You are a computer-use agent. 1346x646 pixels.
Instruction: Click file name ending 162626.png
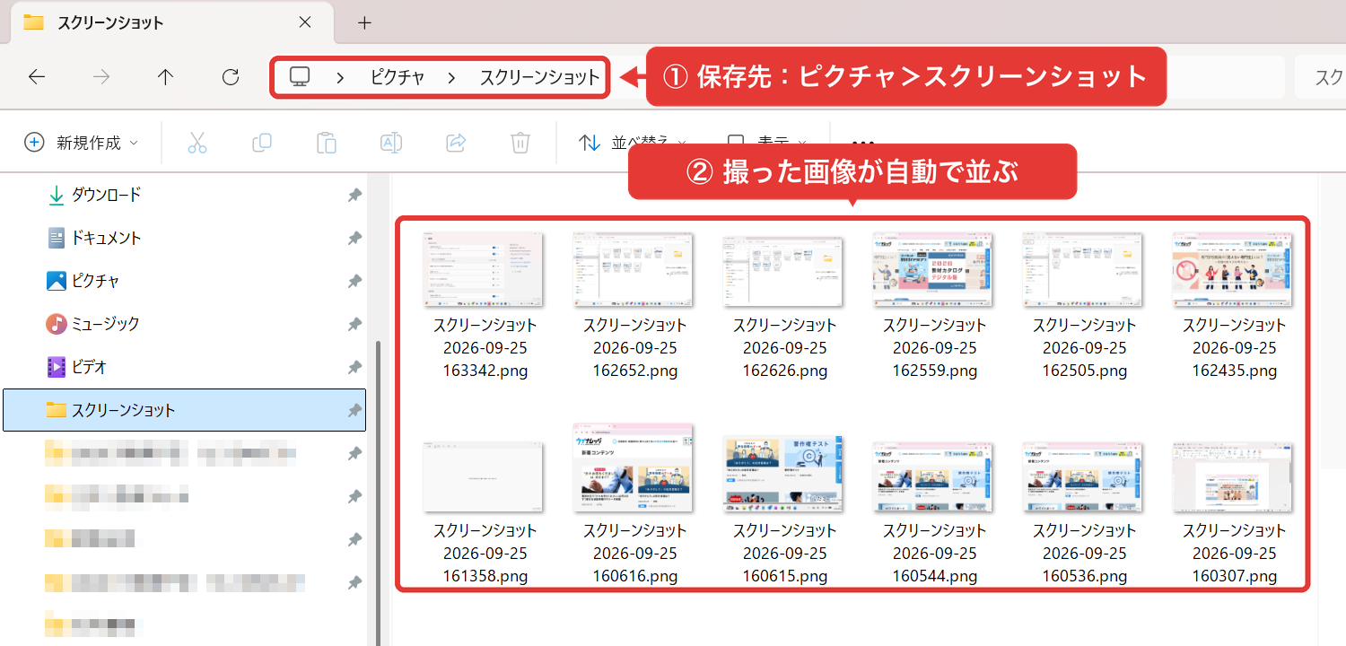pos(784,348)
